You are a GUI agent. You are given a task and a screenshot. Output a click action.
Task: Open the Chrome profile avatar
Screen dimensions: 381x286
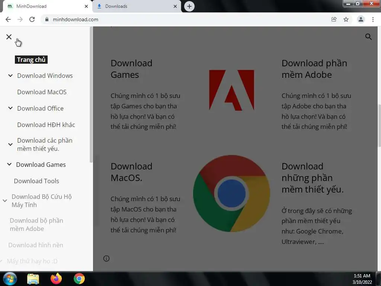361,19
